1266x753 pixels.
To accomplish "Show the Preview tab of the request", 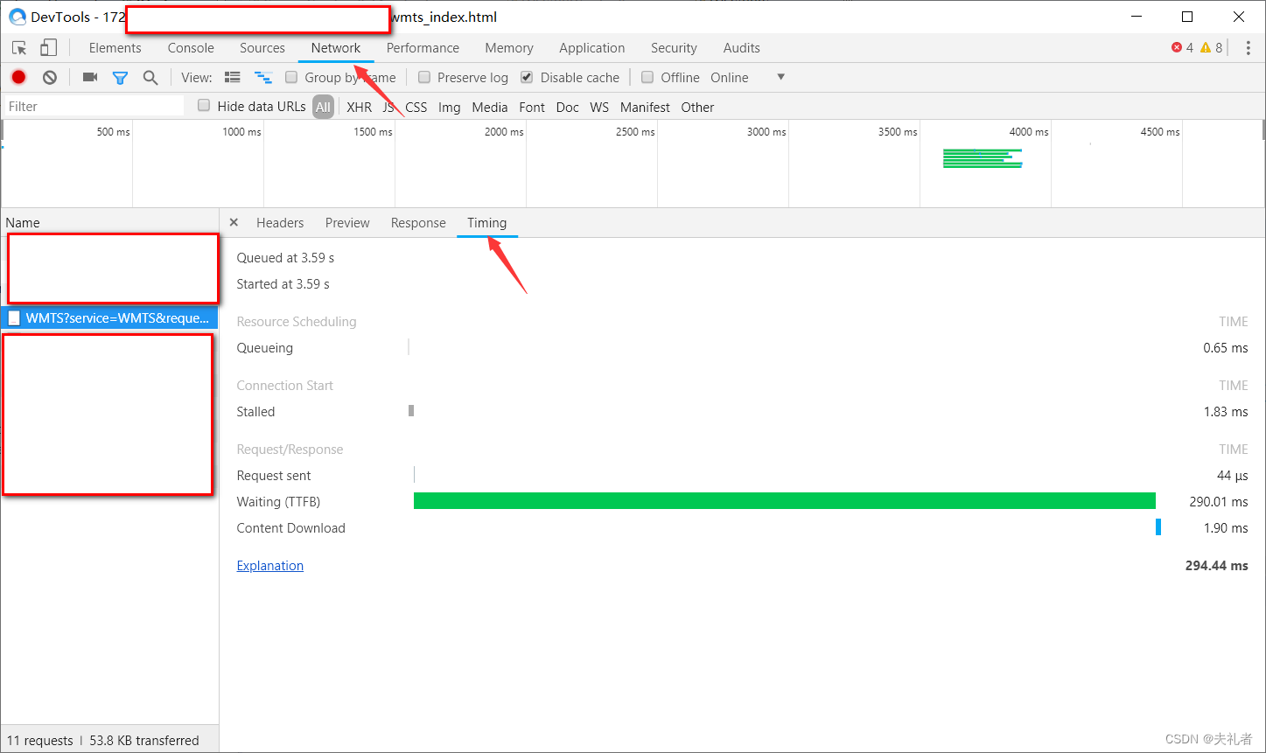I will (x=347, y=223).
